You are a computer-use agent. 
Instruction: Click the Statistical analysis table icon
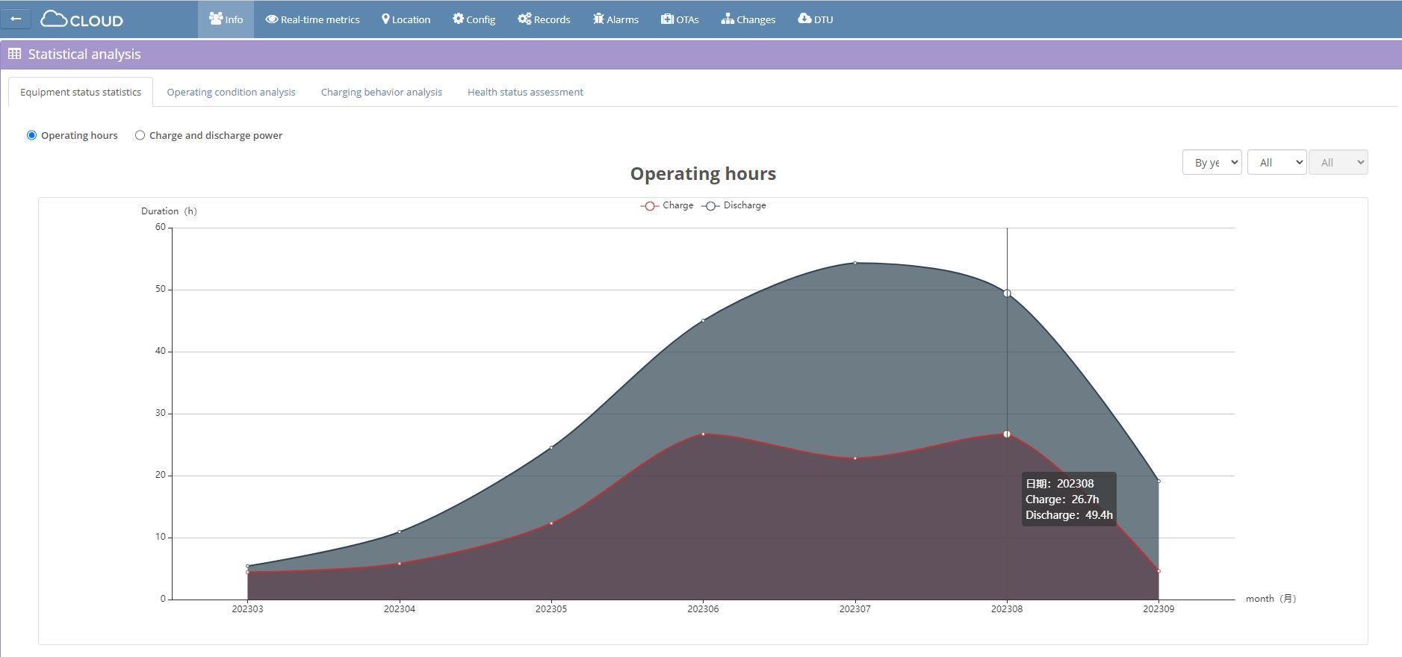tap(14, 54)
